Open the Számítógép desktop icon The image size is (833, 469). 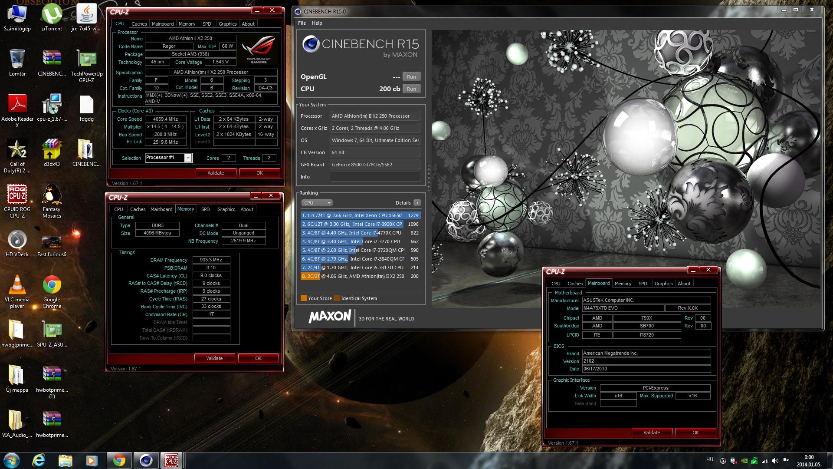[x=17, y=17]
